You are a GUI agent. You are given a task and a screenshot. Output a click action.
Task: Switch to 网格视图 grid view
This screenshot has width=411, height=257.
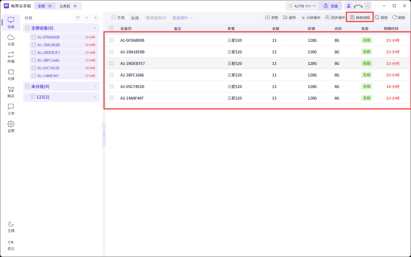(x=360, y=18)
